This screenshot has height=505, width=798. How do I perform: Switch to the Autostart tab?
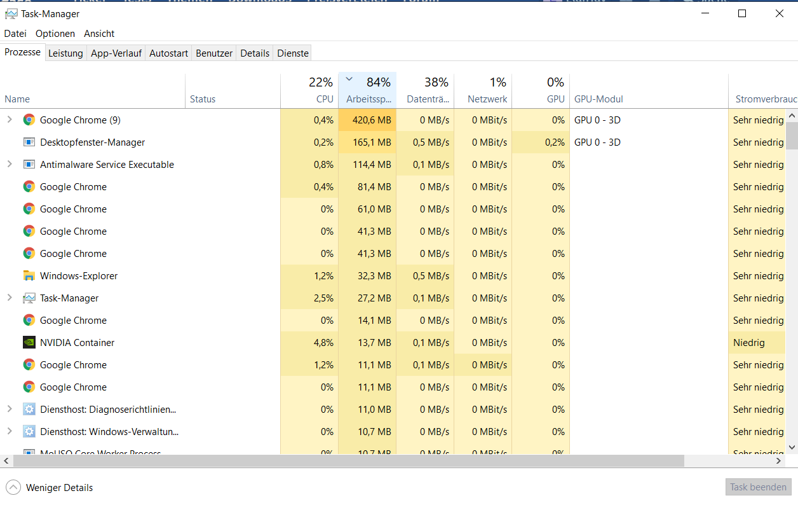[x=168, y=53]
